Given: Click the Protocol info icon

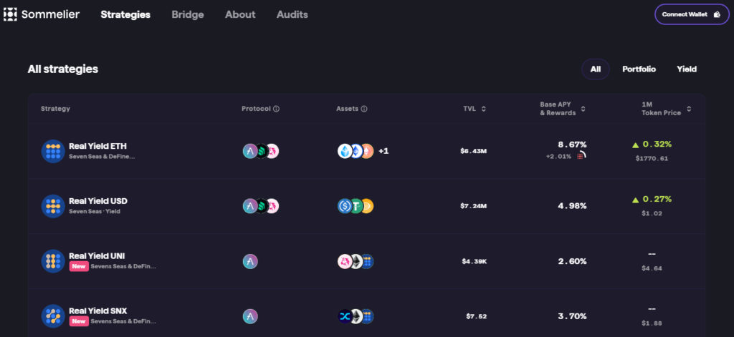Looking at the screenshot, I should pos(276,109).
